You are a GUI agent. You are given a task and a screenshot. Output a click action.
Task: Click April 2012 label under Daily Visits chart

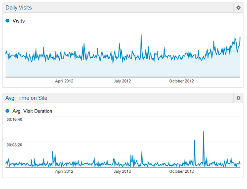tap(64, 81)
